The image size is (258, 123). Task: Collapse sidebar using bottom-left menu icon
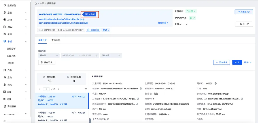coord(4,121)
